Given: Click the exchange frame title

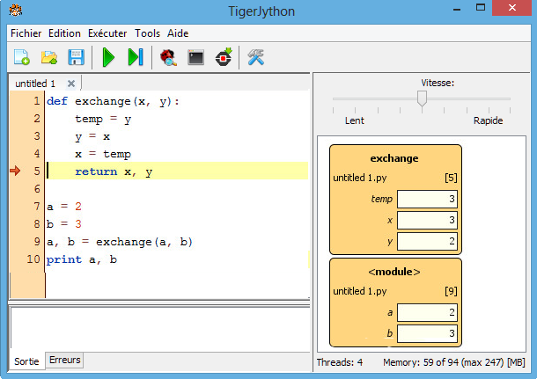Looking at the screenshot, I should (394, 158).
